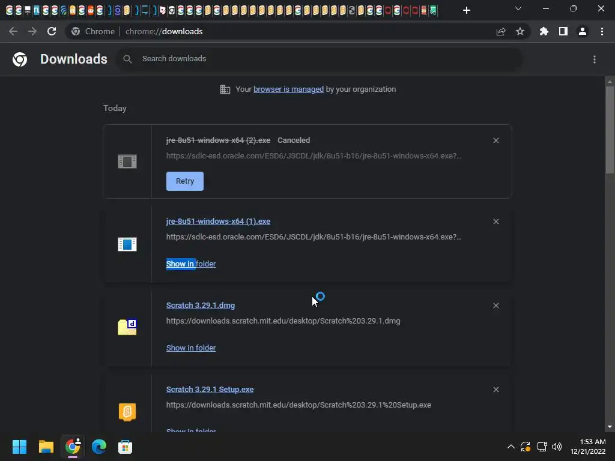Remove jre-8u51-windows-x64 (1).exe from list

[496, 221]
